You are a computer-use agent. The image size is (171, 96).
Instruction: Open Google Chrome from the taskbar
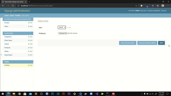tap(20, 94)
